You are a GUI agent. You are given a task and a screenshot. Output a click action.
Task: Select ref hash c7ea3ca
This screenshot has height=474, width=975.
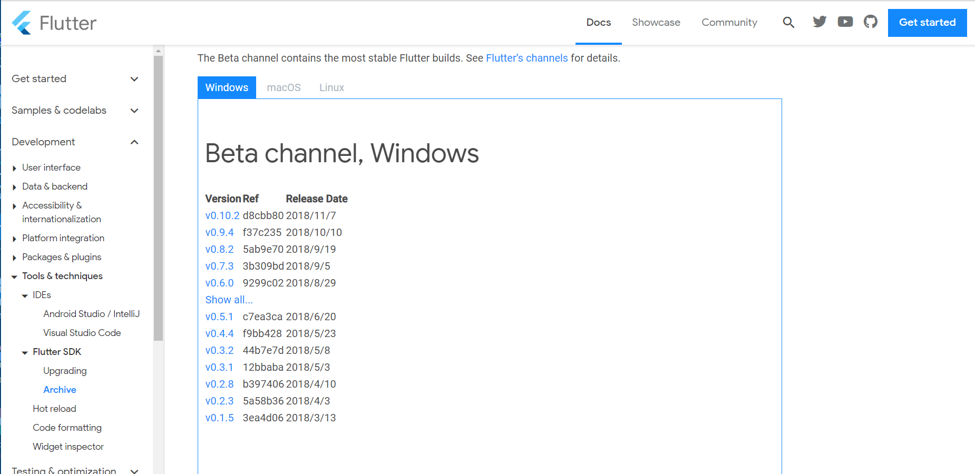(x=262, y=317)
